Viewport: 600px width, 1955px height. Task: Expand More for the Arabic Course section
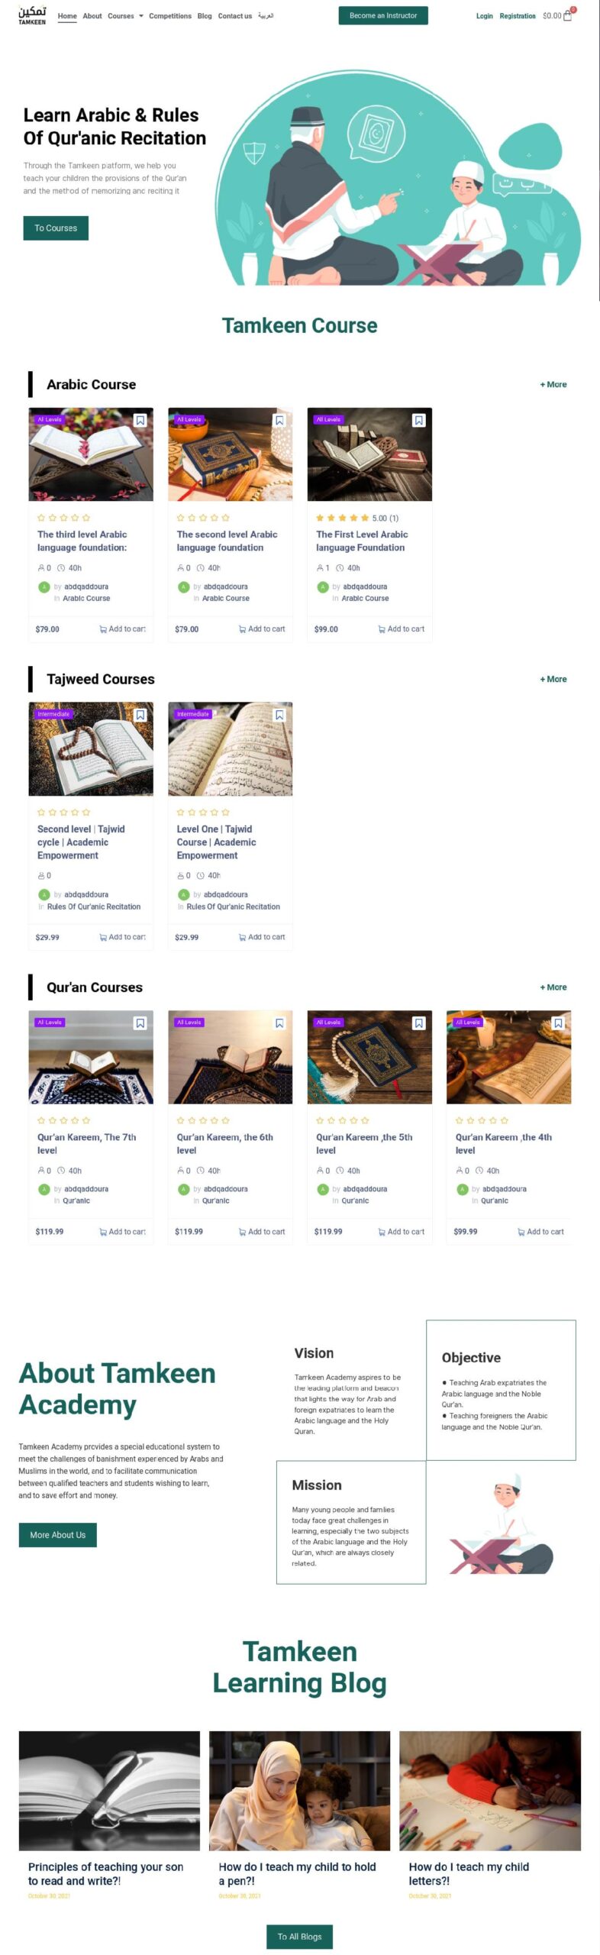[x=553, y=384]
